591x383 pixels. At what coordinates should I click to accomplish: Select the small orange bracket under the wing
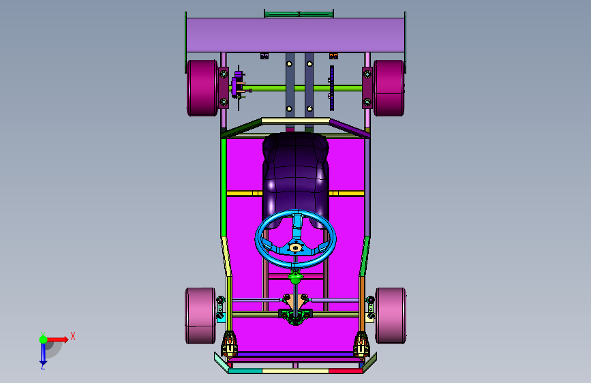(333, 56)
